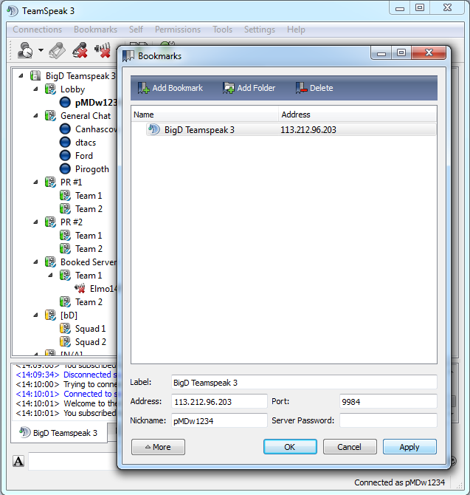Click the text format A icon
The image size is (470, 495).
click(18, 461)
